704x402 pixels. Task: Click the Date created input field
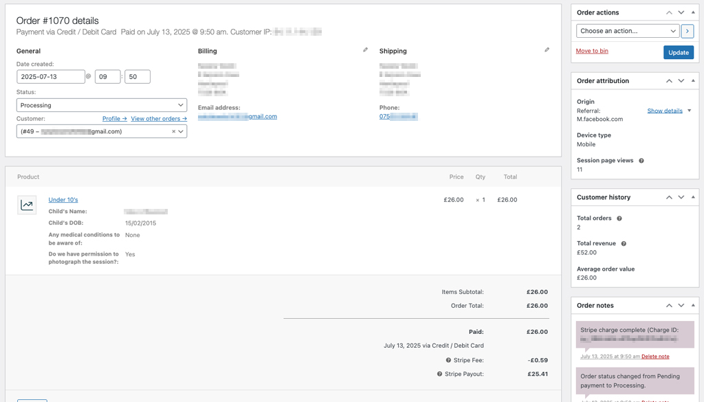click(51, 77)
